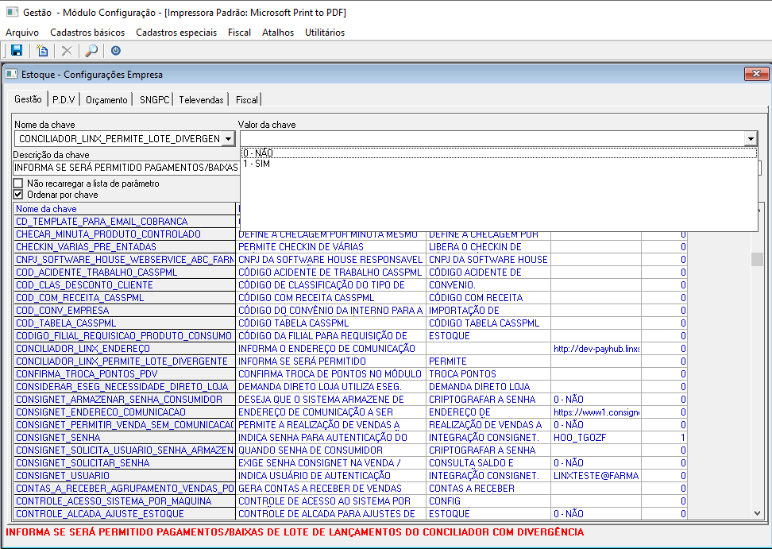The height and width of the screenshot is (549, 772).
Task: Collapse the 'Valor da chave' dropdown arrow
Action: (751, 139)
